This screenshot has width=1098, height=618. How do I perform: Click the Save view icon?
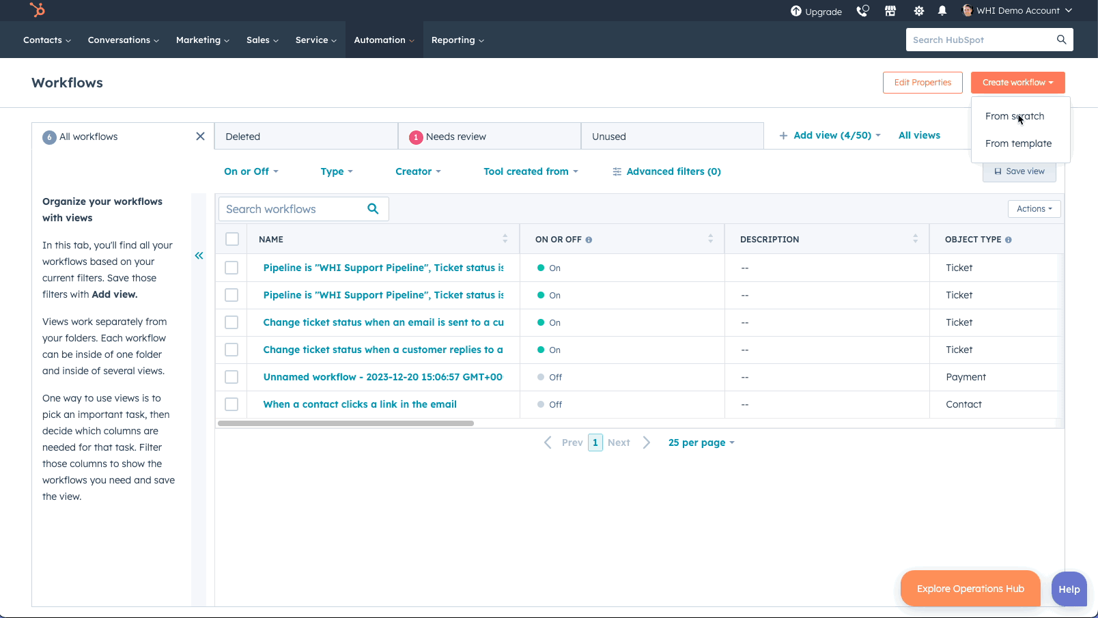(998, 171)
